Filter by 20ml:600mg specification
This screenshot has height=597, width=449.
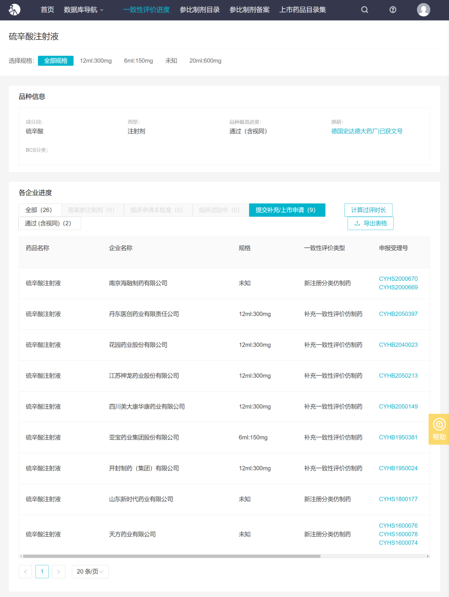(x=205, y=61)
